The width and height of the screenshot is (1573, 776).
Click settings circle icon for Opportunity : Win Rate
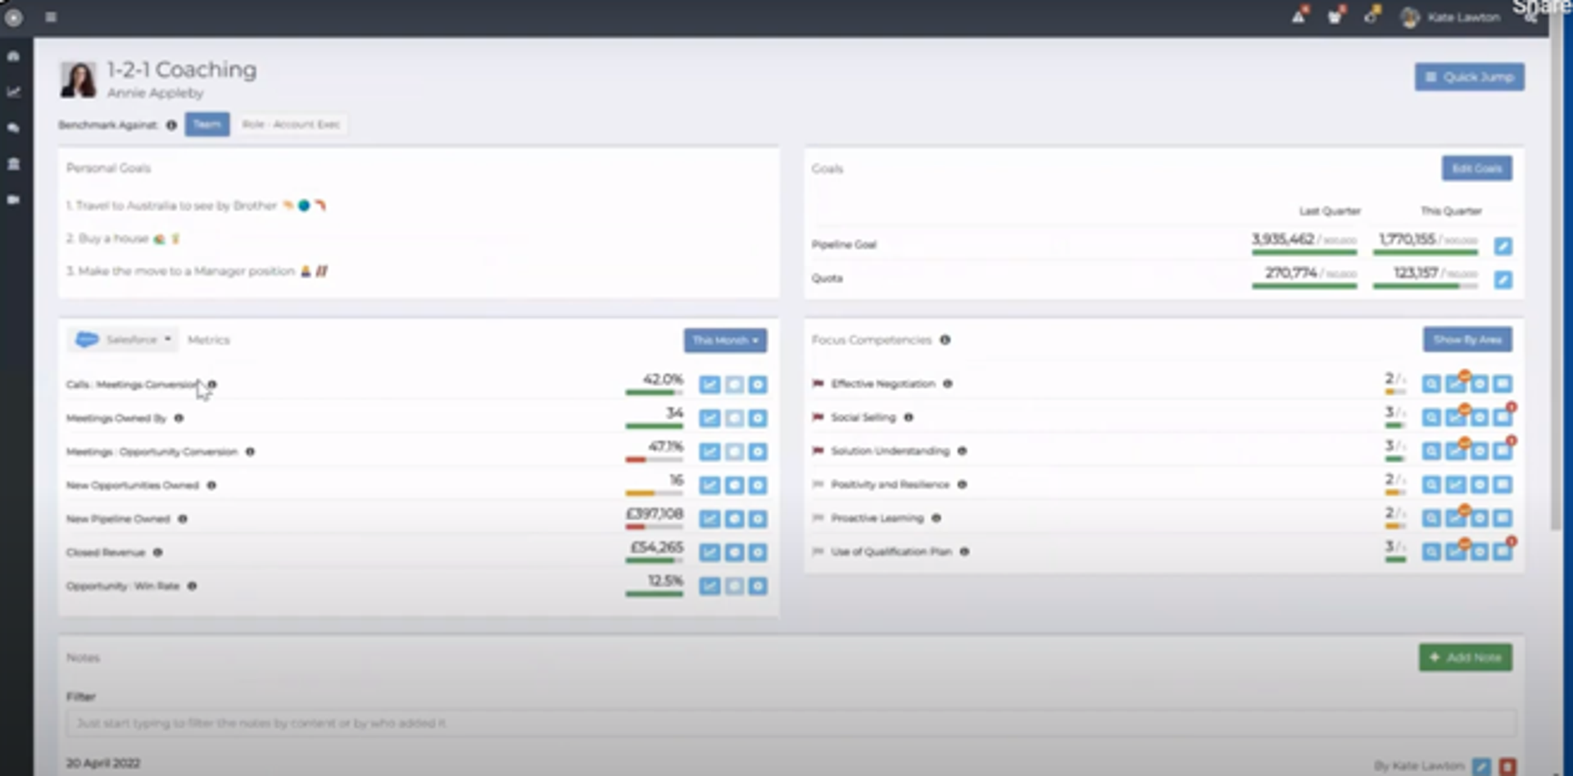758,586
